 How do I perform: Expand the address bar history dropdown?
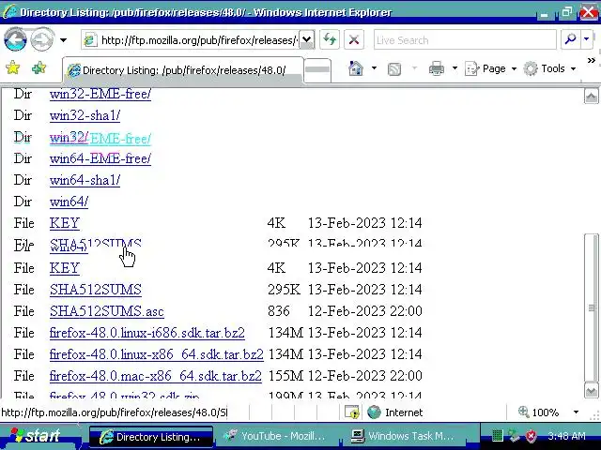(x=306, y=39)
